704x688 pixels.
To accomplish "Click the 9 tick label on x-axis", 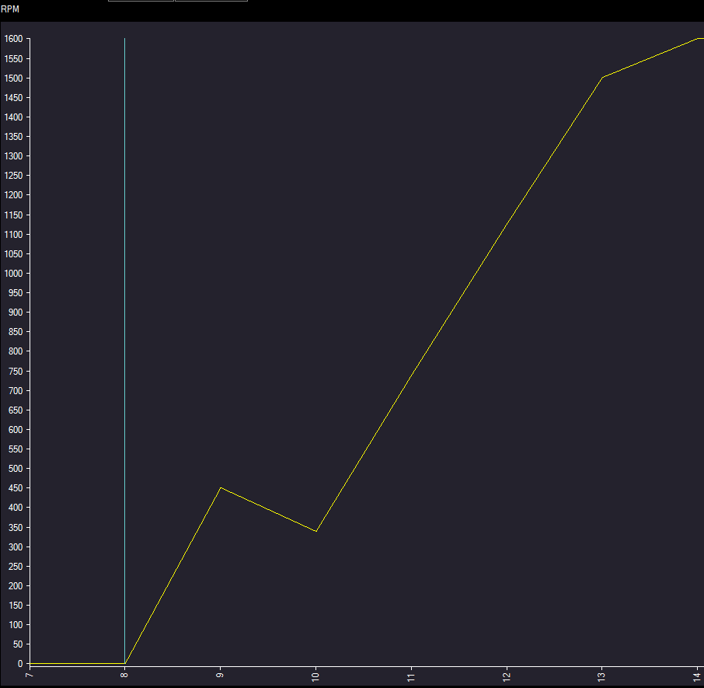I will (x=221, y=676).
